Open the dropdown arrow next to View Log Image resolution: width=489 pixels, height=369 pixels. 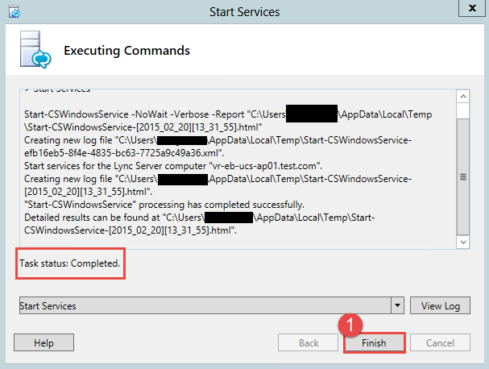tap(396, 306)
